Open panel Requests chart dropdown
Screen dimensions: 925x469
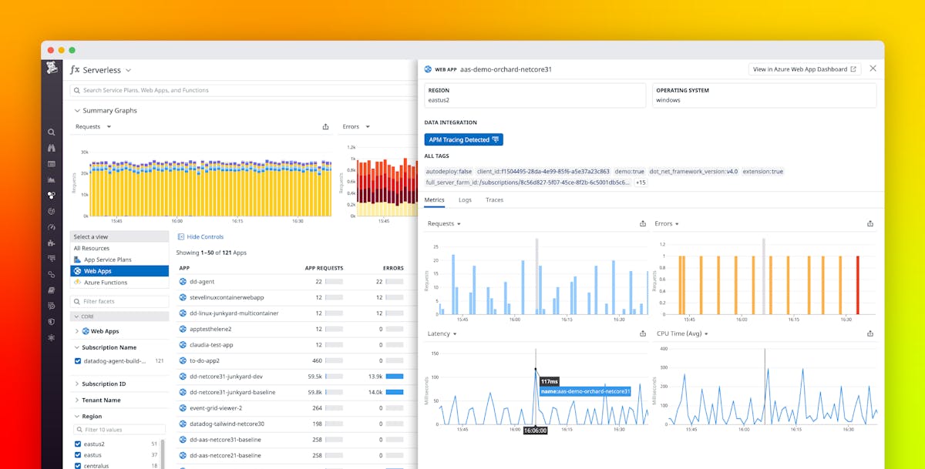click(459, 223)
